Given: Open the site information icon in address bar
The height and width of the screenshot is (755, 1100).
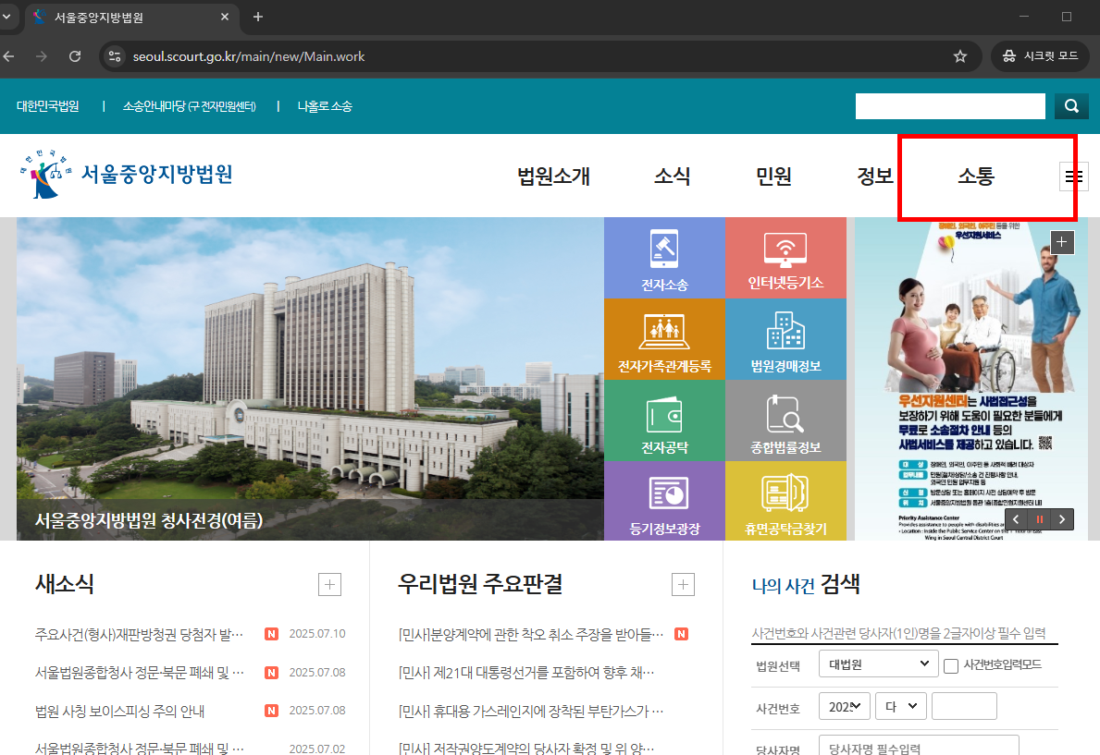Looking at the screenshot, I should pyautogui.click(x=115, y=56).
